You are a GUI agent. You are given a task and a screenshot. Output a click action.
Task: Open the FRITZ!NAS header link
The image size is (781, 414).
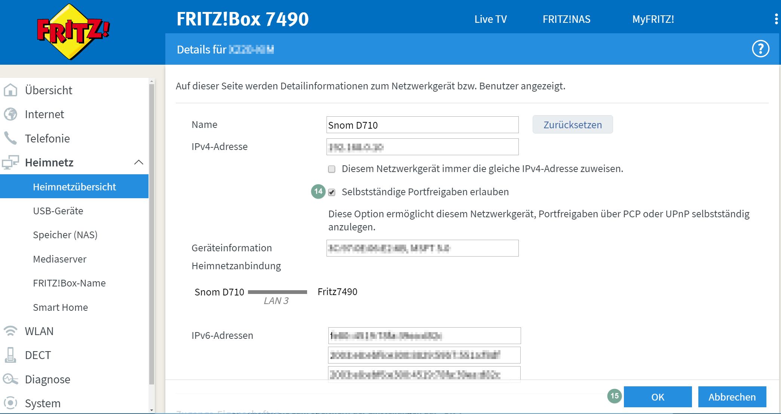(566, 19)
